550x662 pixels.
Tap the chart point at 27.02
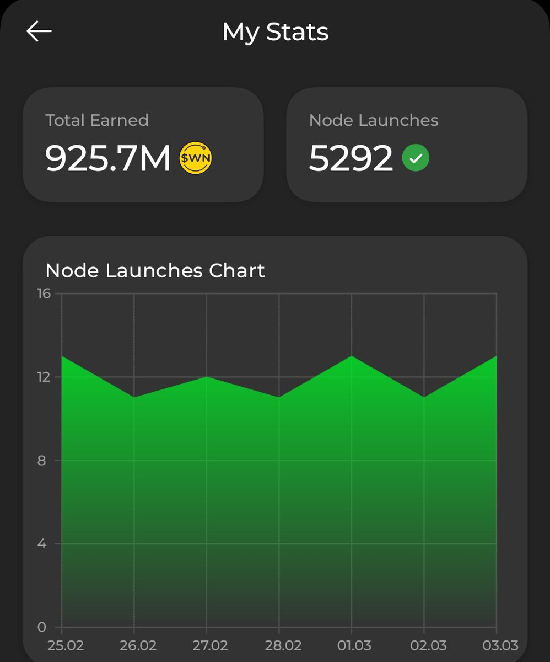click(x=207, y=377)
